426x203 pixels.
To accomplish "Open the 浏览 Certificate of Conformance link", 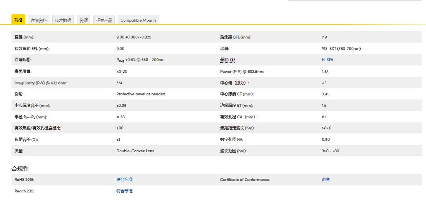I will (x=326, y=180).
